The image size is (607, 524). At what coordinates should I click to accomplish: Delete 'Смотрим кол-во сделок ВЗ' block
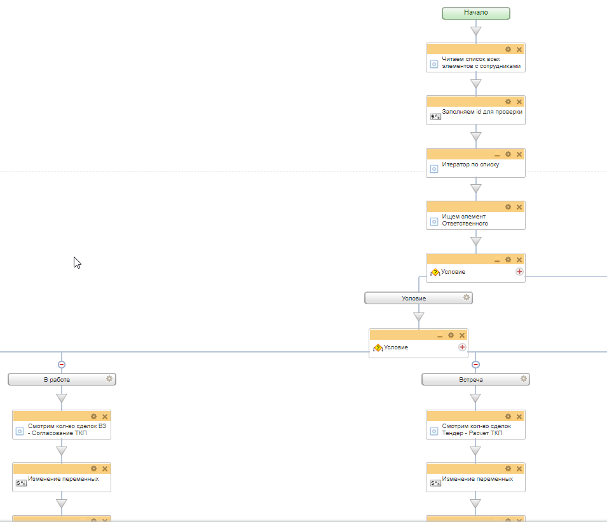click(x=105, y=417)
